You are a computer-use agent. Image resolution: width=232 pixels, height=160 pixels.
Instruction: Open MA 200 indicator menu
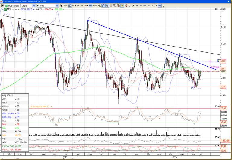(64, 9)
